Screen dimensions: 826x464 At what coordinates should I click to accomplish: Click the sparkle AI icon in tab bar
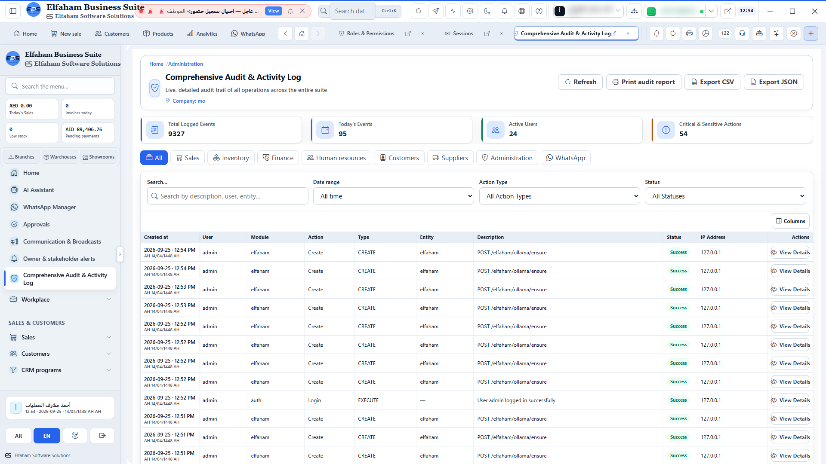(x=777, y=34)
